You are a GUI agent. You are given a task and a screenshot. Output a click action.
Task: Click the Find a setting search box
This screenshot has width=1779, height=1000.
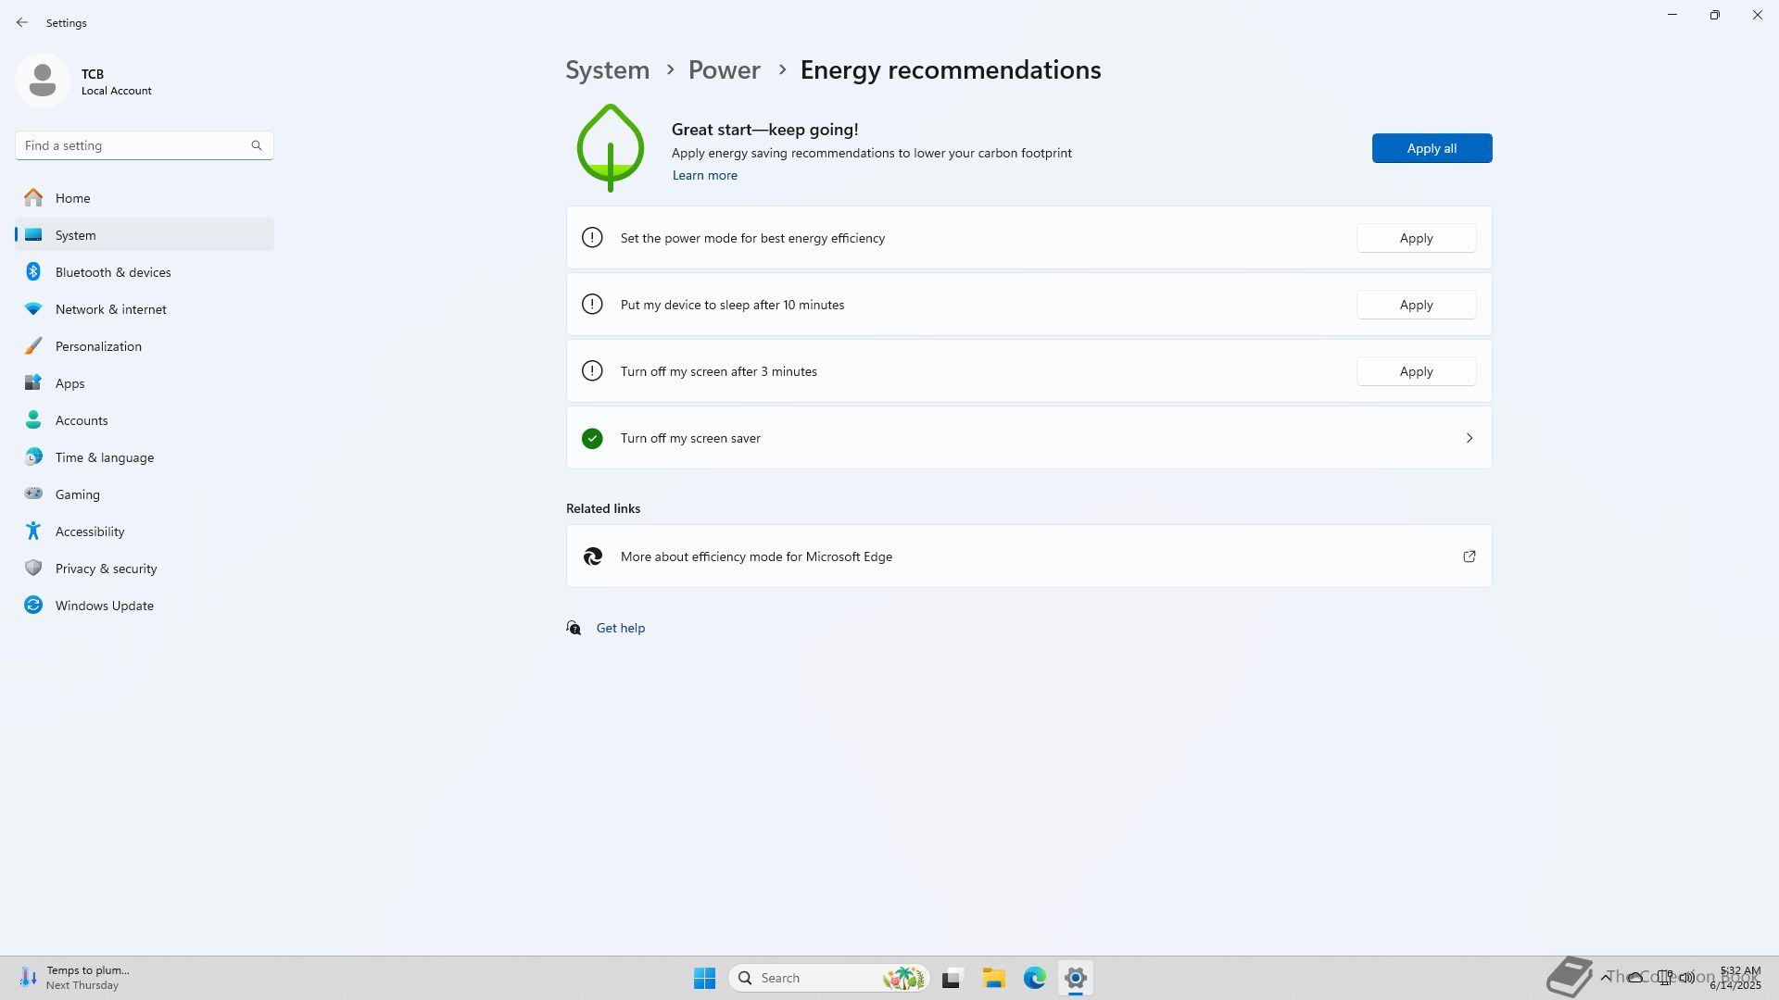coord(130,145)
